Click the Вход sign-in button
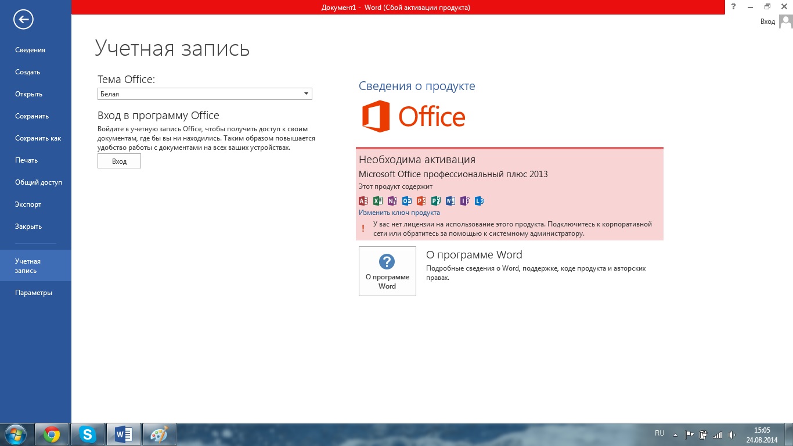The width and height of the screenshot is (793, 446). pos(119,161)
